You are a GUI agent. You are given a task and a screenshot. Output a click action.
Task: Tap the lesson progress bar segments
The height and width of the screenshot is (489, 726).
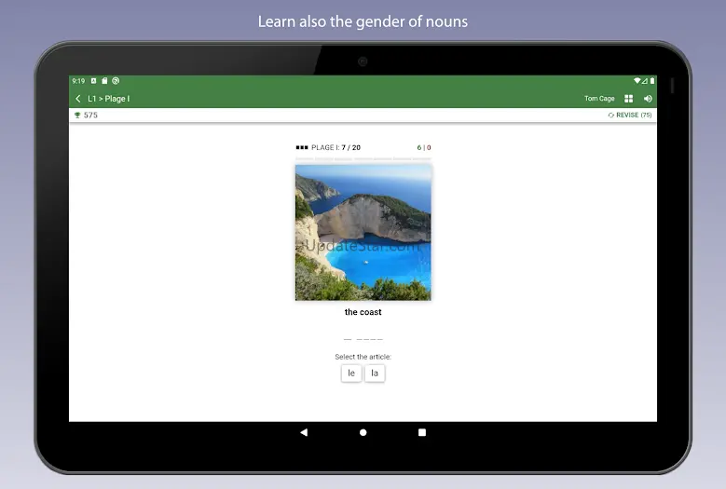click(x=363, y=159)
